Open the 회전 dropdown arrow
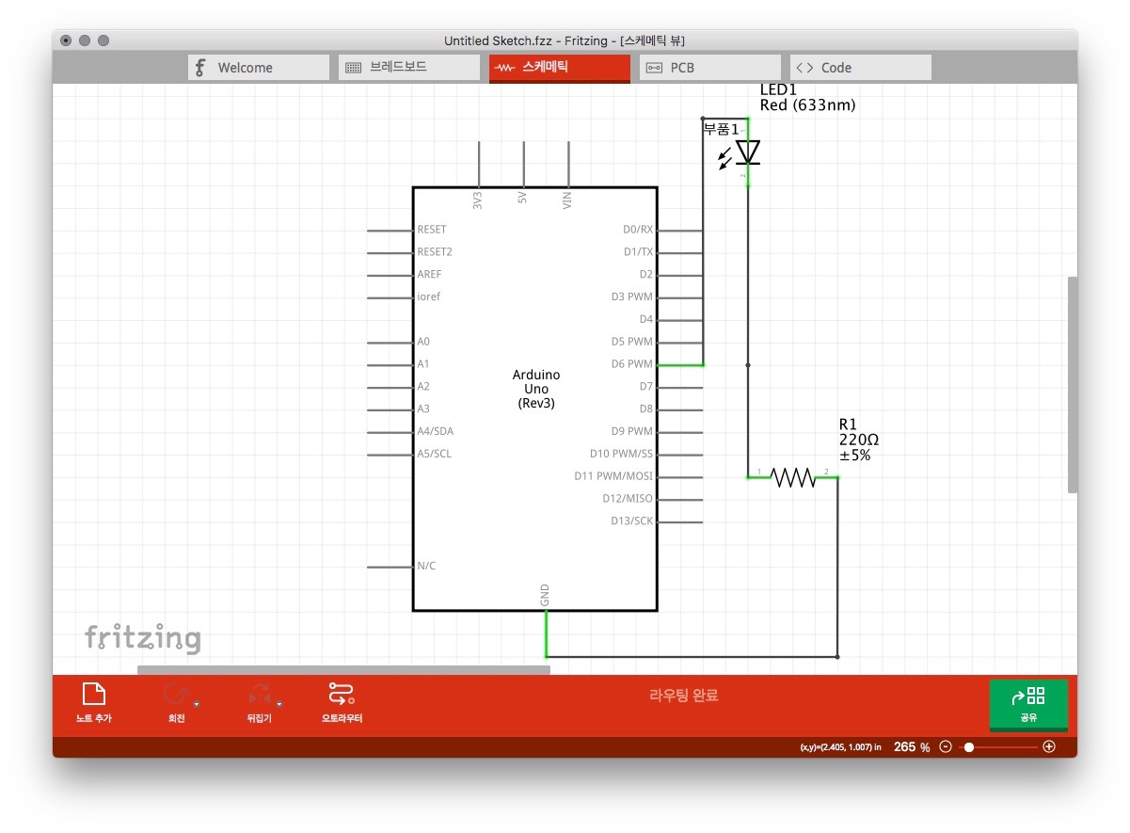The height and width of the screenshot is (833, 1130). 196,703
